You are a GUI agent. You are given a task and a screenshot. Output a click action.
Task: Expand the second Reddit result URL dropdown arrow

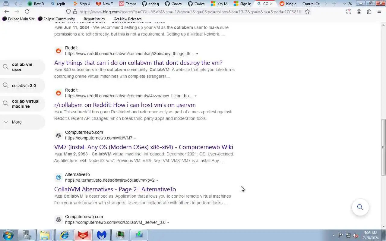pyautogui.click(x=195, y=96)
